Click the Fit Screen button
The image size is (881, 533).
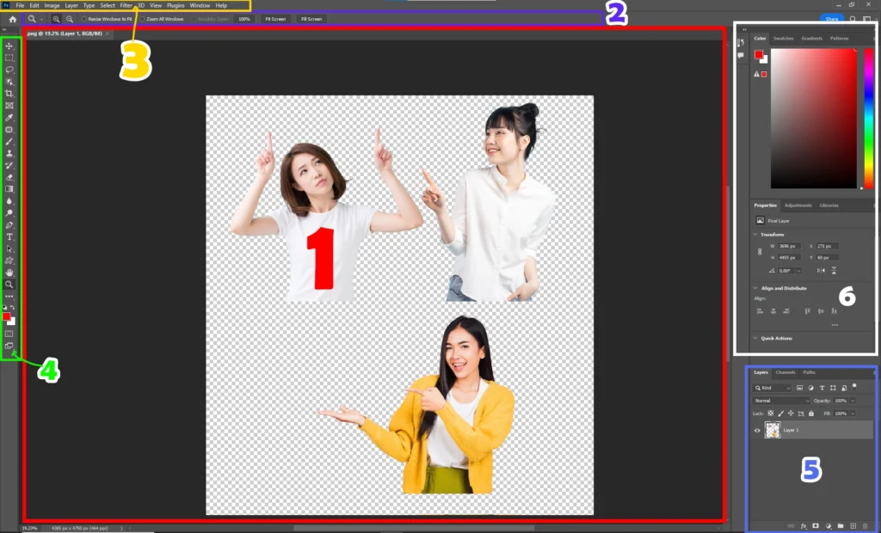point(275,19)
